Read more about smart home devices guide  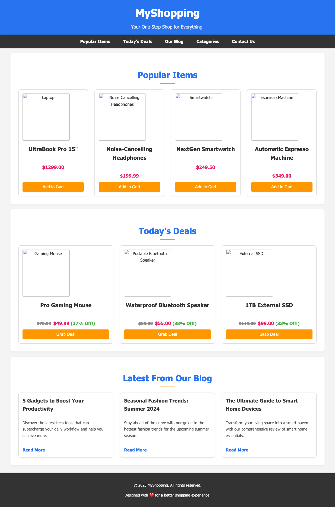(237, 450)
